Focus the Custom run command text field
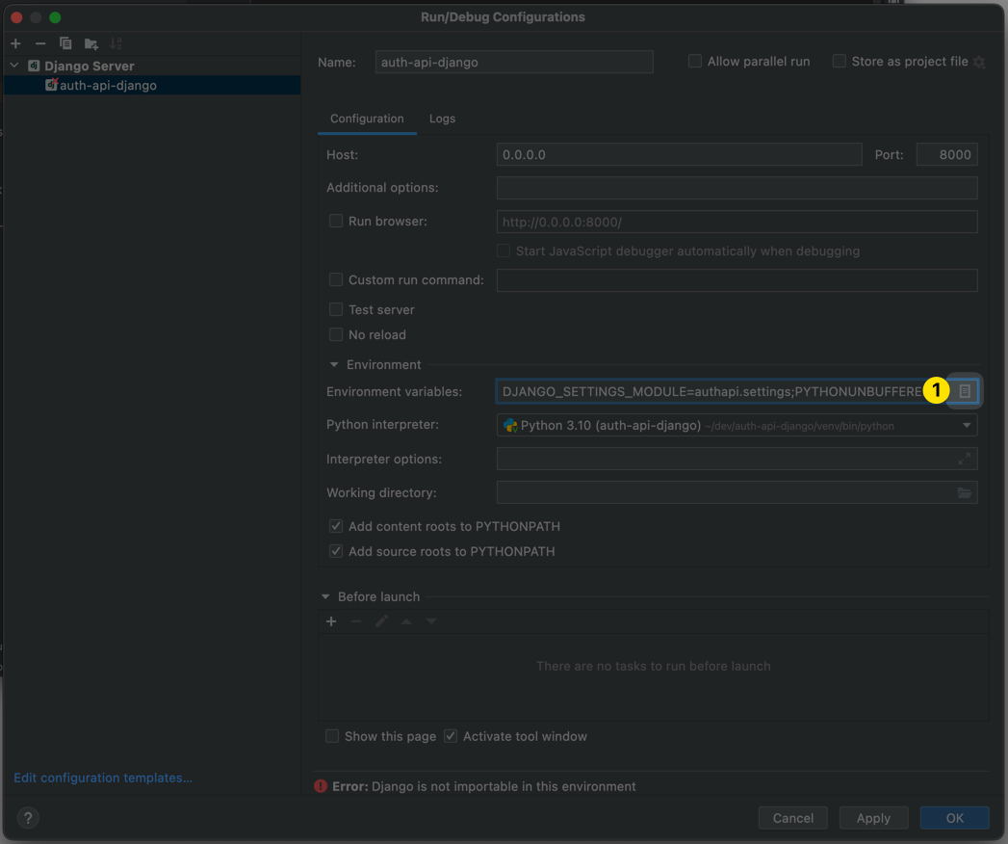 point(737,280)
